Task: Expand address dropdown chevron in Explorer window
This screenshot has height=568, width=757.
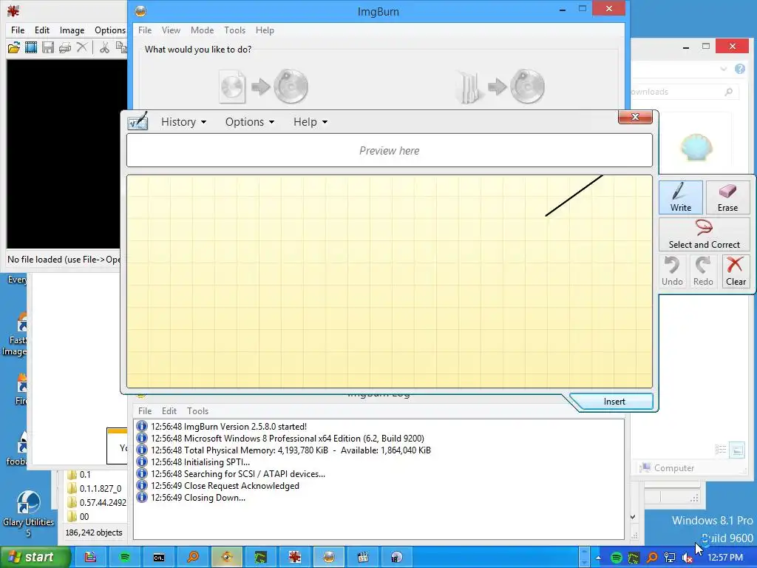Action: pyautogui.click(x=723, y=69)
